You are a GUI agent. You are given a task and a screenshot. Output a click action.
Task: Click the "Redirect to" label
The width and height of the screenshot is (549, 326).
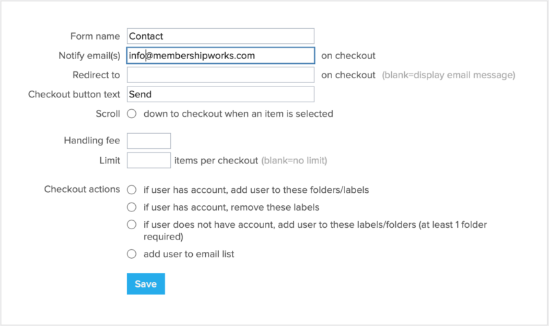point(96,75)
